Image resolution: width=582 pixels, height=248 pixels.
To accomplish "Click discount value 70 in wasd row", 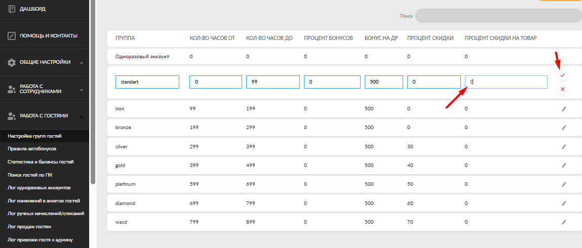I will (410, 222).
